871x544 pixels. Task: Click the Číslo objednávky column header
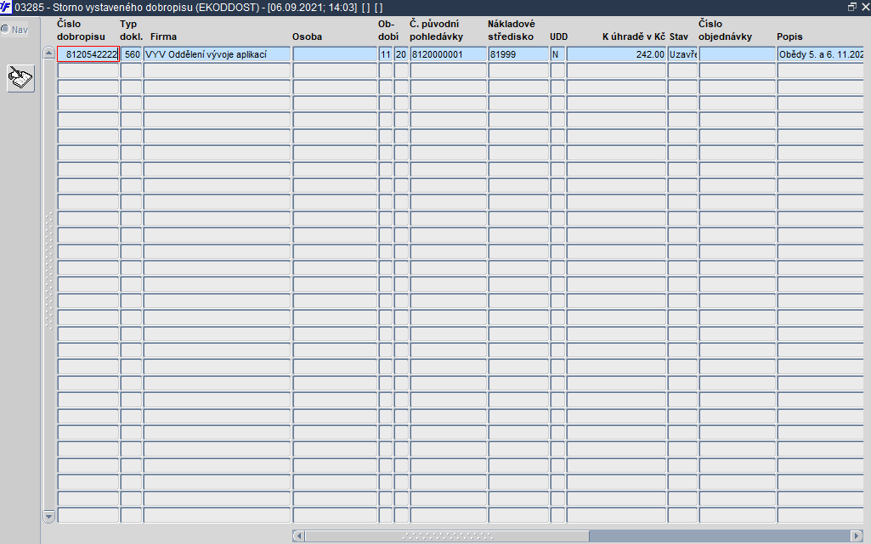(x=725, y=30)
